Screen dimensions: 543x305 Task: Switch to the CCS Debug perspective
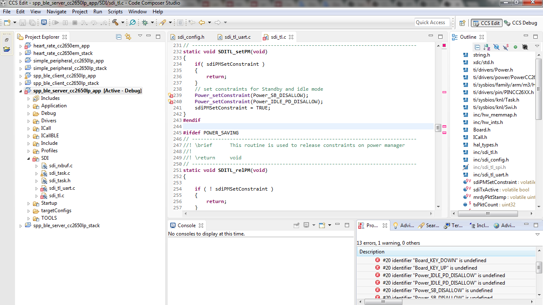[x=520, y=23]
